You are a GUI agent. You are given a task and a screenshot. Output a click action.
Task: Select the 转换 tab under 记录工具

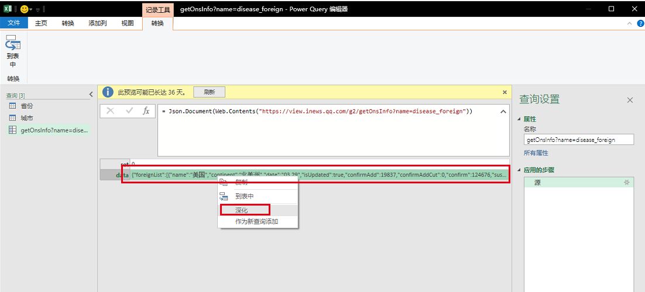pos(157,23)
